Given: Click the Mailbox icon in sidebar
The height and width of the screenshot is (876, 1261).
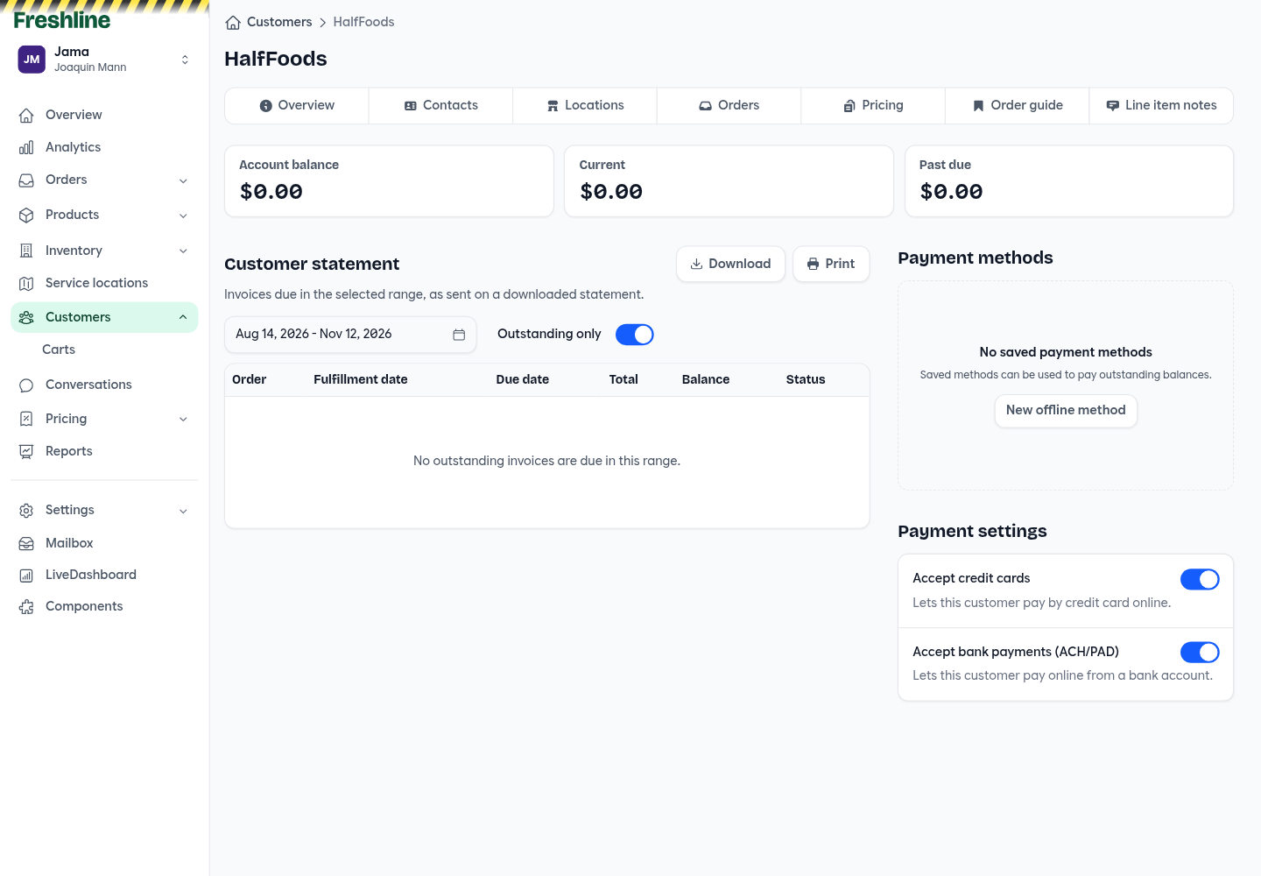Looking at the screenshot, I should tap(26, 544).
